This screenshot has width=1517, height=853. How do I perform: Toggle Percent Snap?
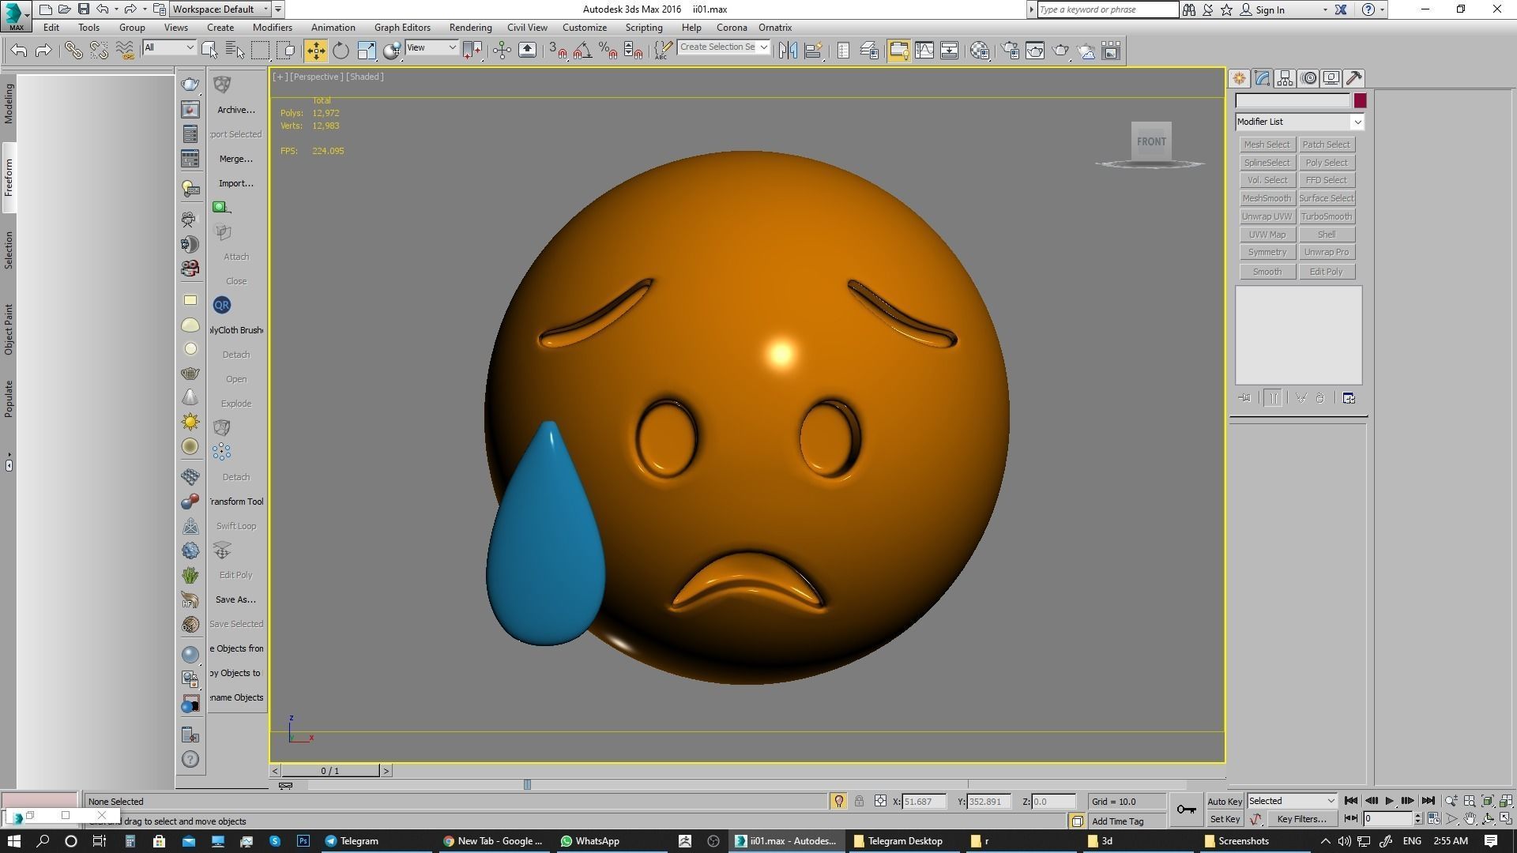[x=608, y=51]
